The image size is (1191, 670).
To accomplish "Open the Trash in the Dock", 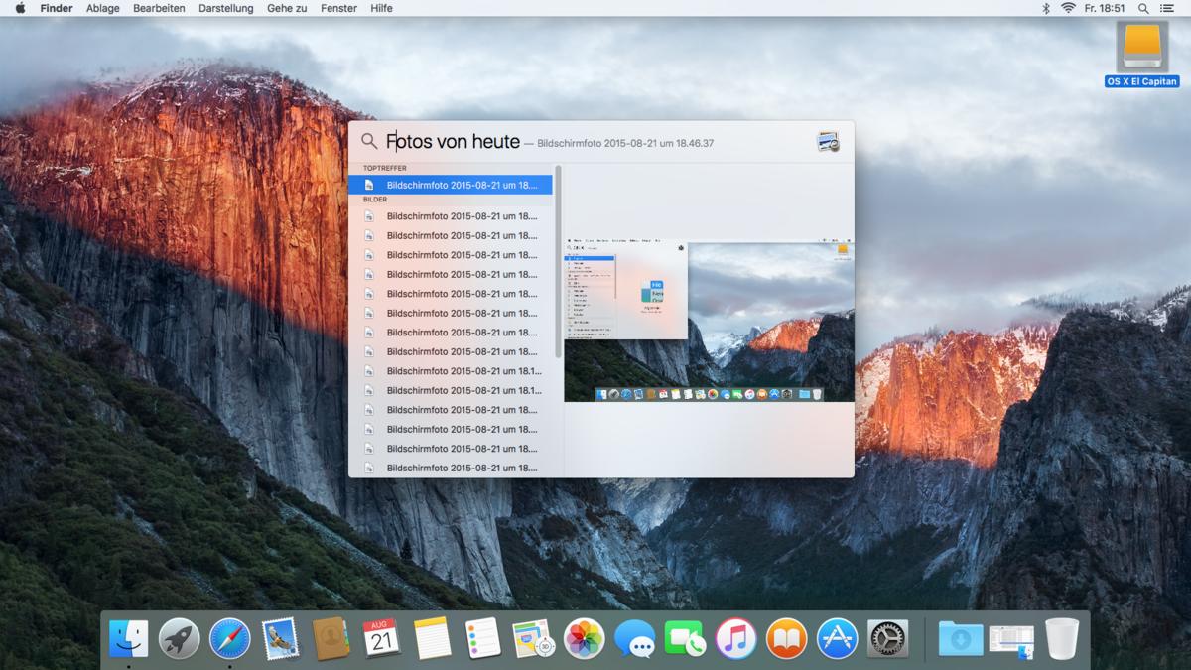I will tap(1062, 639).
